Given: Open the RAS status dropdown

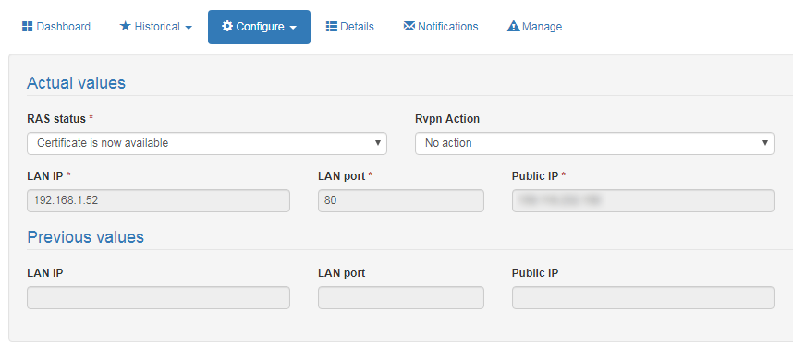Looking at the screenshot, I should (207, 143).
